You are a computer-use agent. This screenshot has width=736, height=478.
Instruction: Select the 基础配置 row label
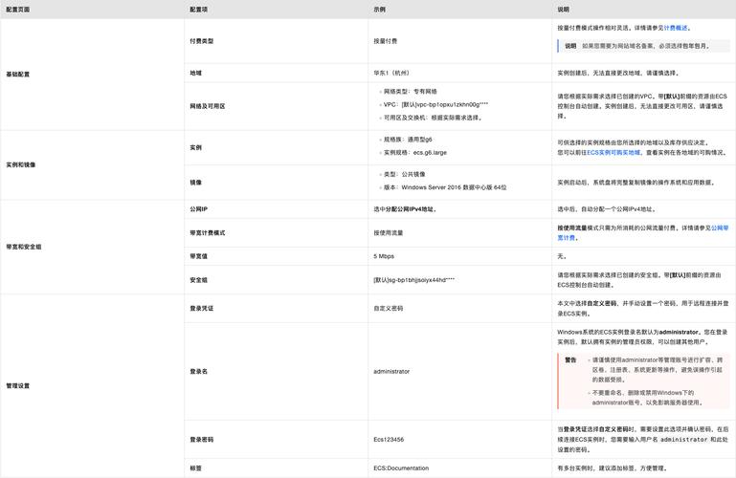click(x=18, y=74)
